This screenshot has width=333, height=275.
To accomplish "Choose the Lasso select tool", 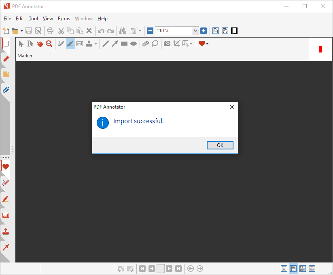I will pos(155,44).
